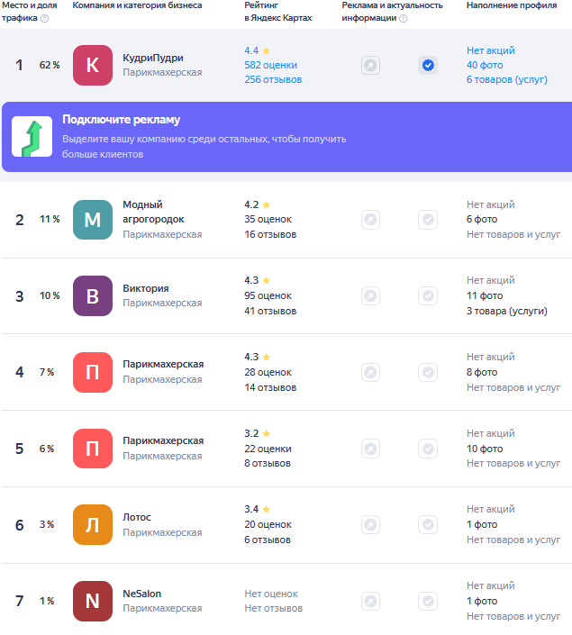The image size is (572, 635).
Task: Click column header 'Наполнение профиля'
Action: [512, 5]
